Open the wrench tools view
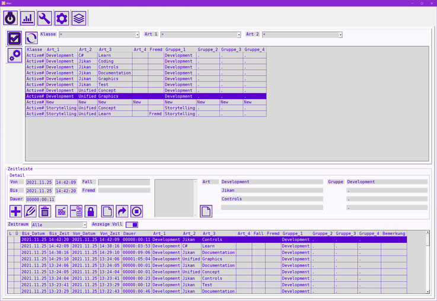437x301 pixels. pyautogui.click(x=44, y=18)
